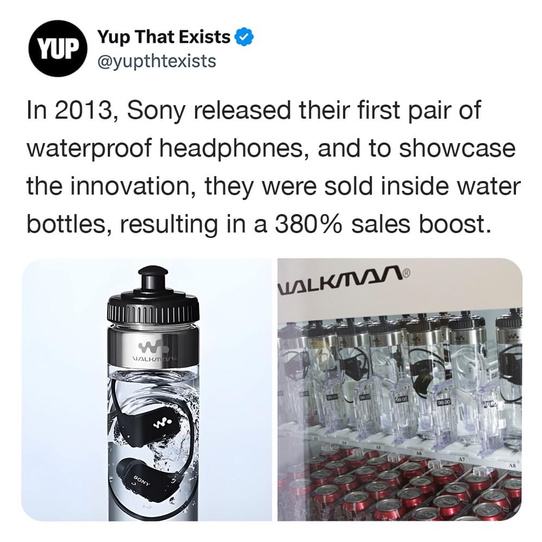Open the YUP profile avatar
This screenshot has width=542, height=542.
click(57, 48)
